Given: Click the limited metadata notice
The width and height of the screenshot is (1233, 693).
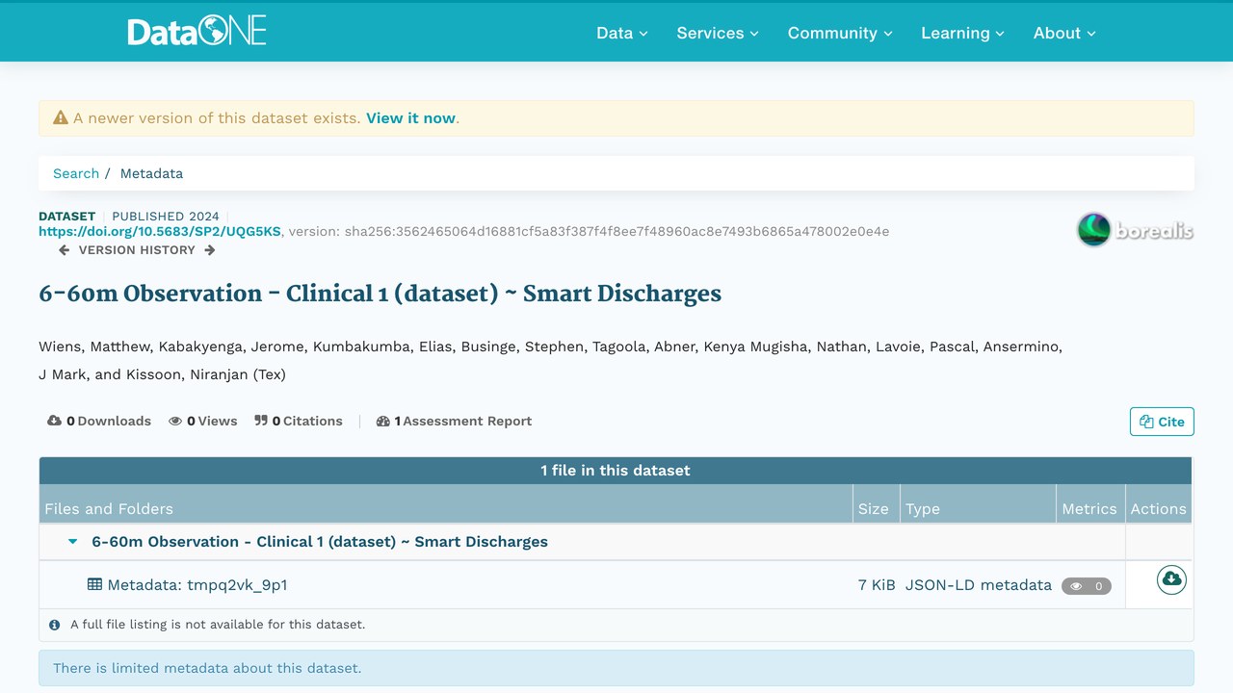Looking at the screenshot, I should coord(616,668).
